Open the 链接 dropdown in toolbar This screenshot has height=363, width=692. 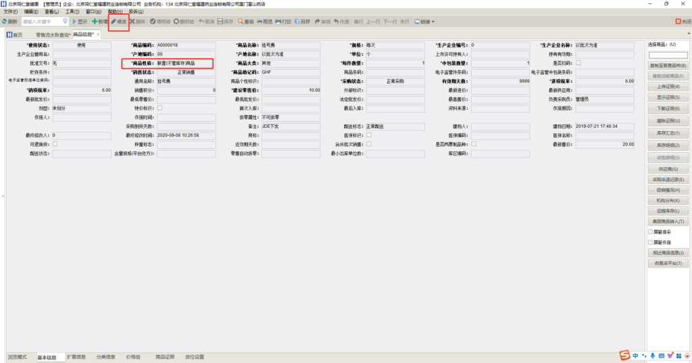(x=424, y=21)
